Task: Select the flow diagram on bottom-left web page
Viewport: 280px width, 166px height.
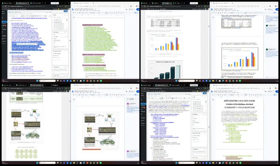Action: click(26, 125)
